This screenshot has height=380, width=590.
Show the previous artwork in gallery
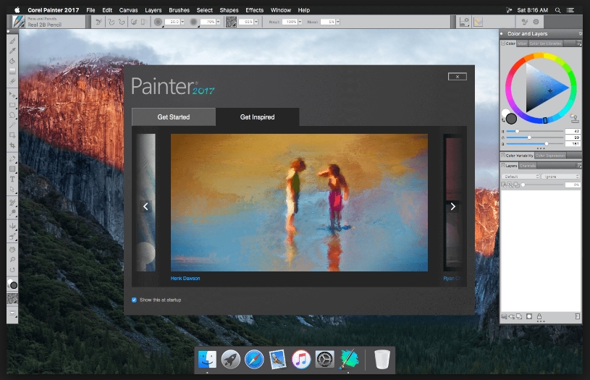point(146,206)
